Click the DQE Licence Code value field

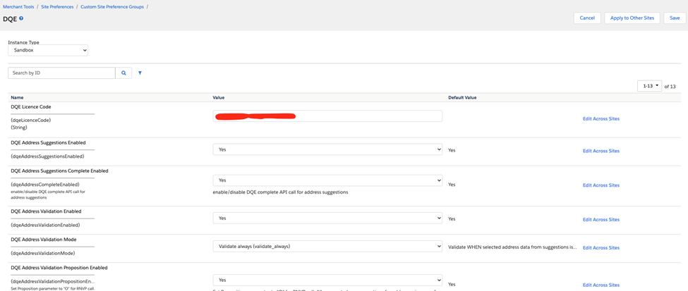tap(327, 116)
